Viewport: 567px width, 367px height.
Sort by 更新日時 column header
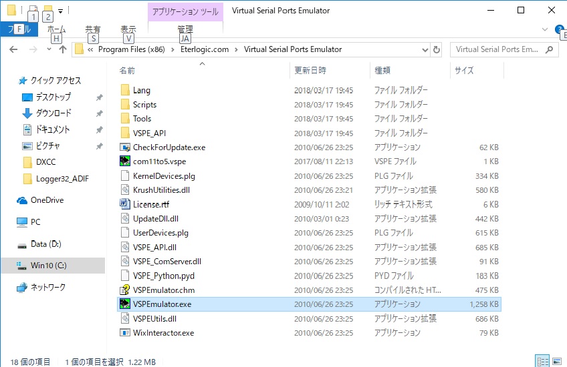click(x=330, y=70)
